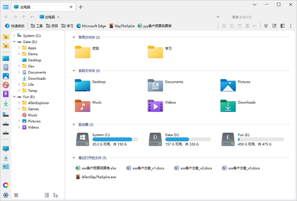
Task: Open This PC monitor icon in sidebar strip
Action: click(x=6, y=149)
